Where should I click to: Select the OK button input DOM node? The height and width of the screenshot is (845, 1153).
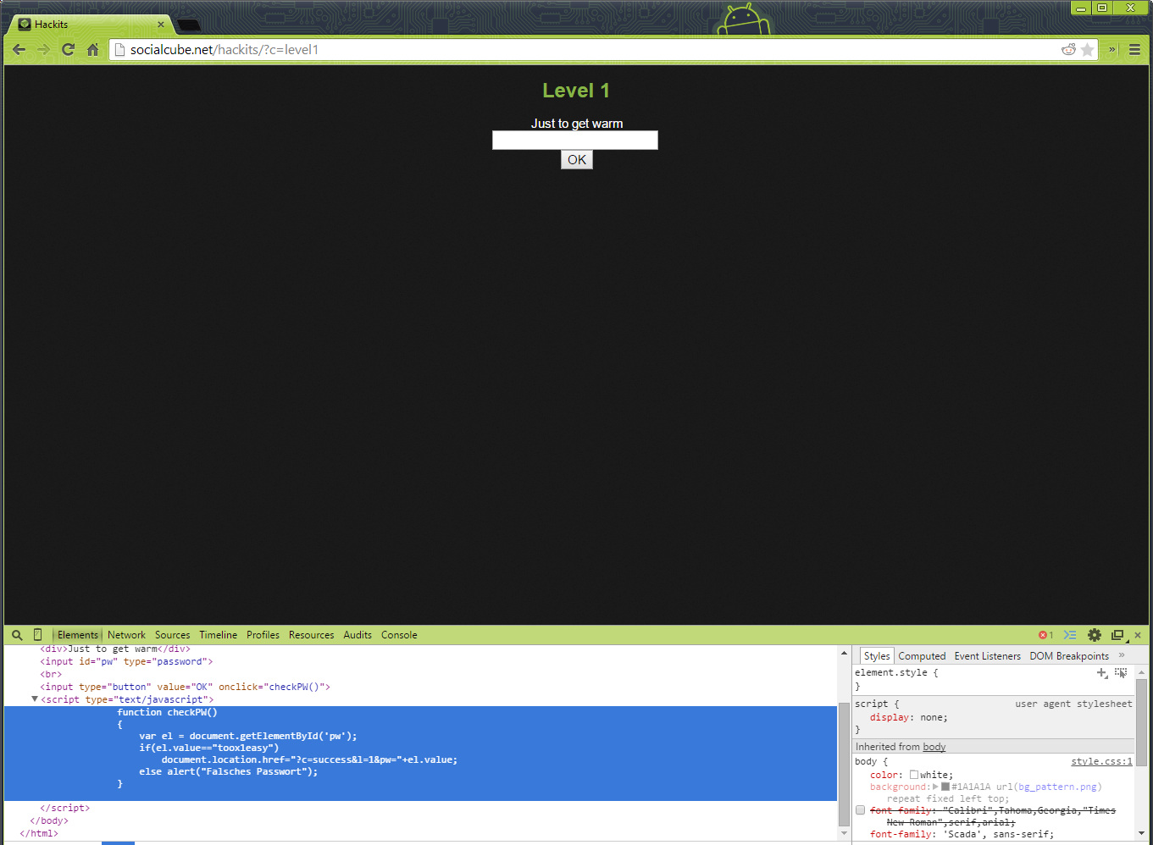(x=185, y=687)
